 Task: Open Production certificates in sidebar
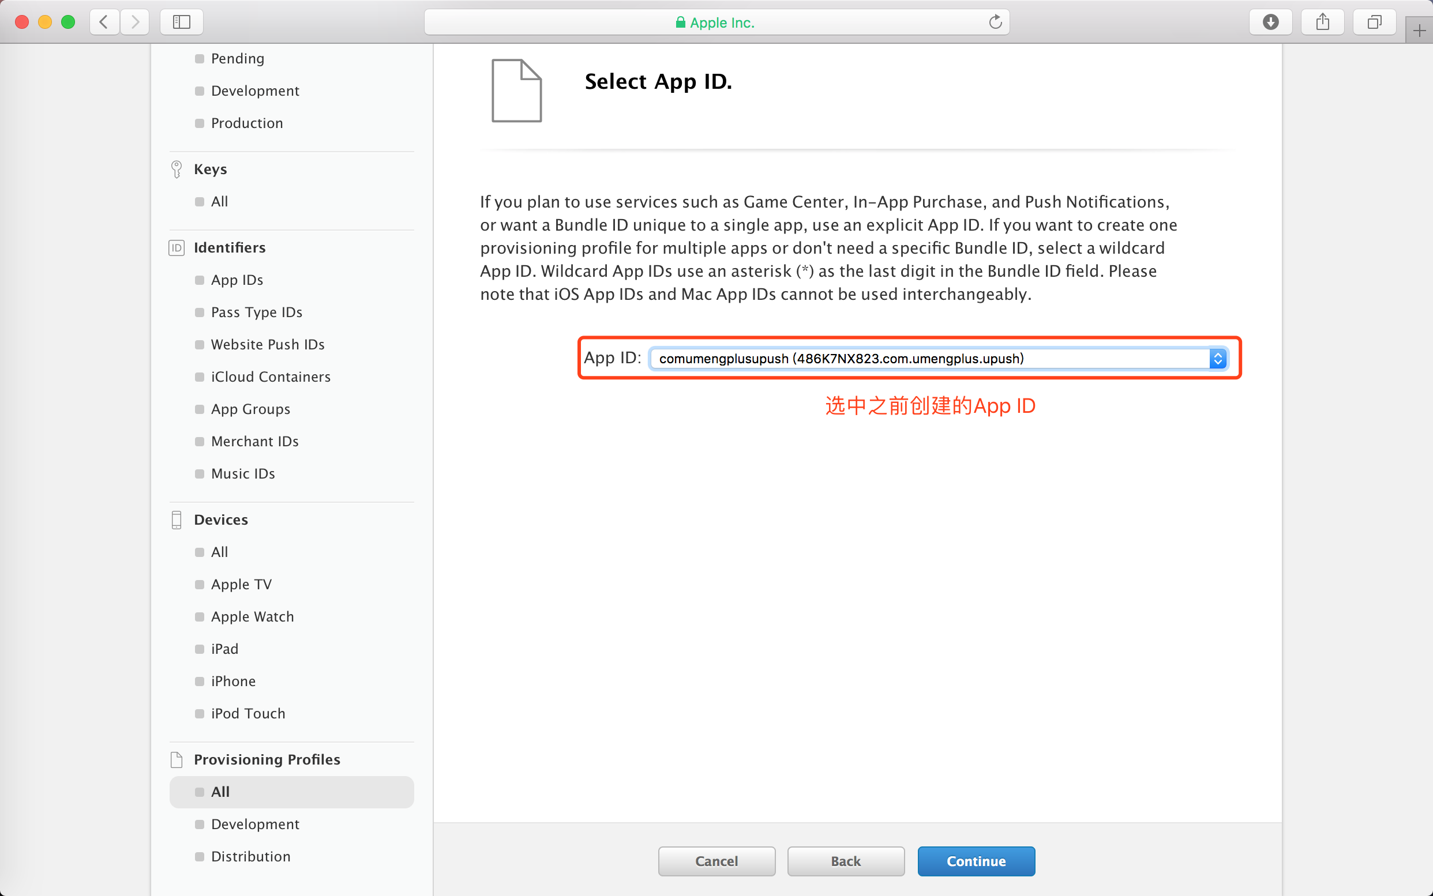click(x=247, y=123)
